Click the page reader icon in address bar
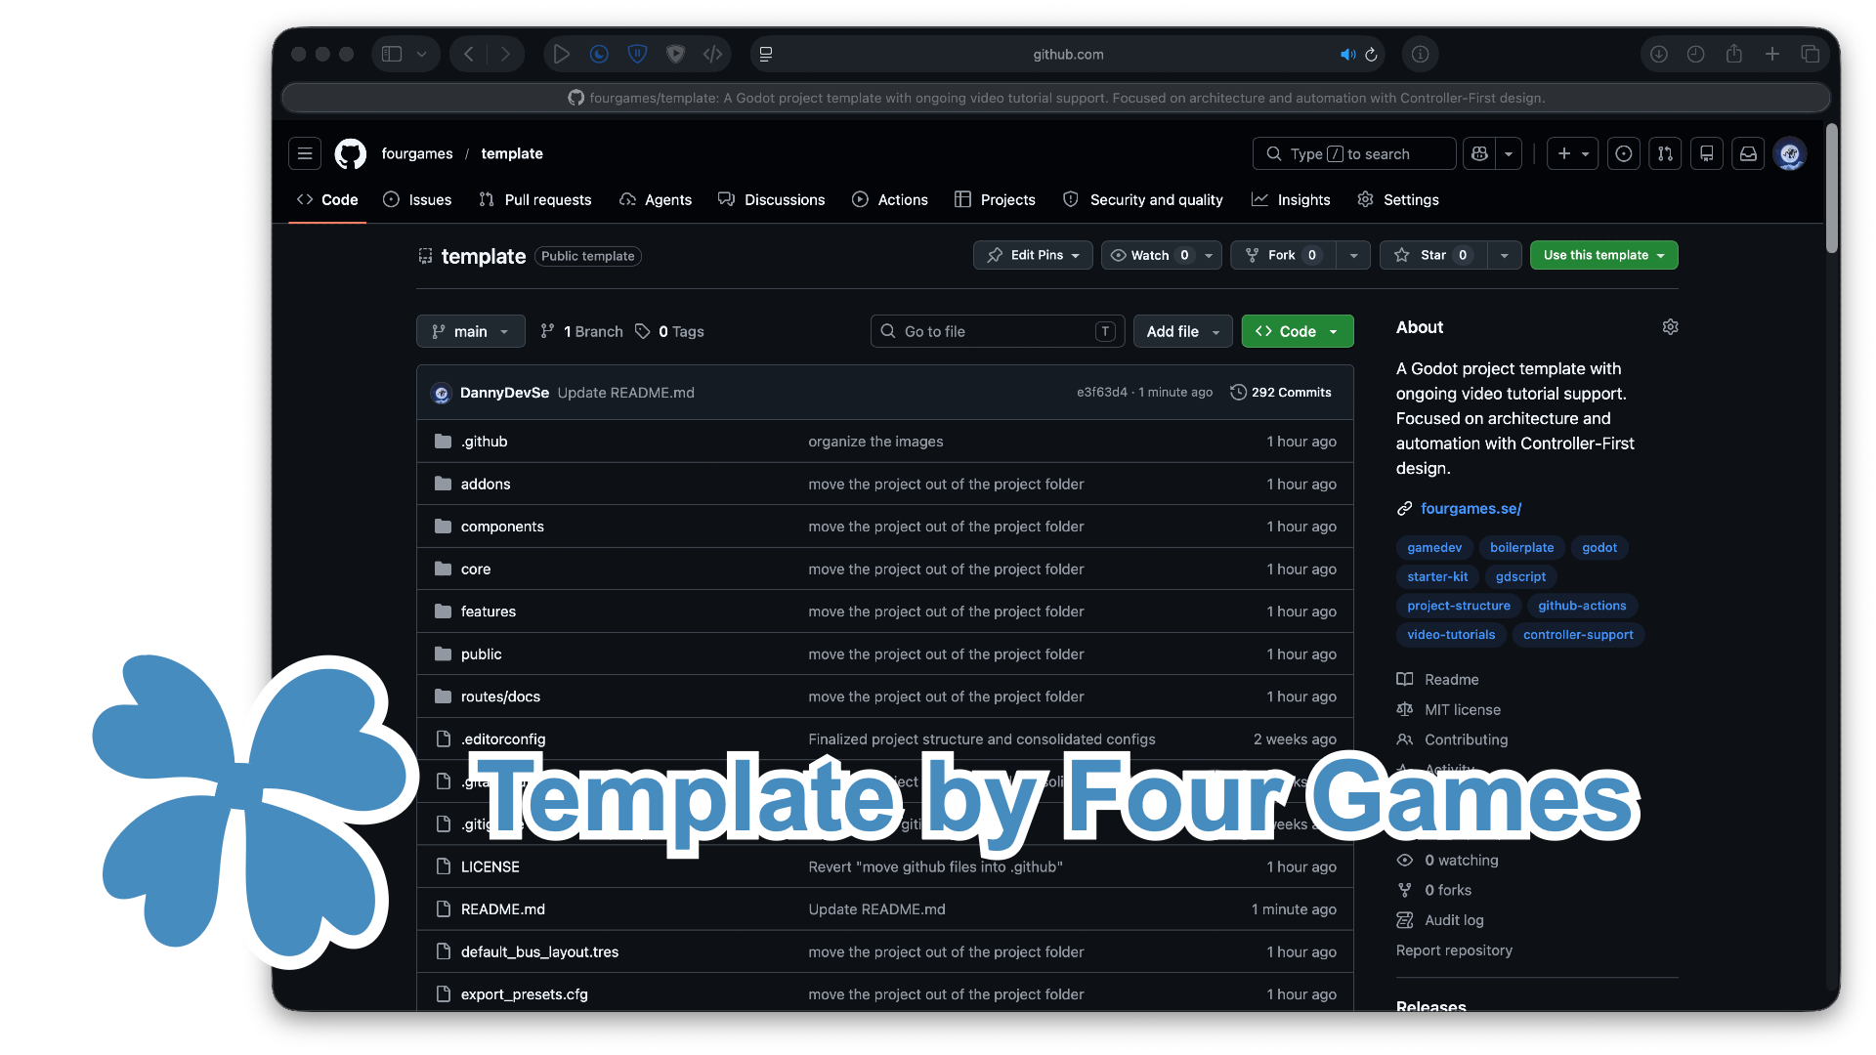This screenshot has width=1876, height=1055. pyautogui.click(x=766, y=55)
